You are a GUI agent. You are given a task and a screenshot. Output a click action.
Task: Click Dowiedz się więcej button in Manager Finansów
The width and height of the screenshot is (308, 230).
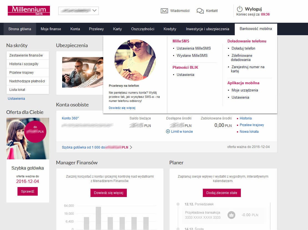click(108, 193)
